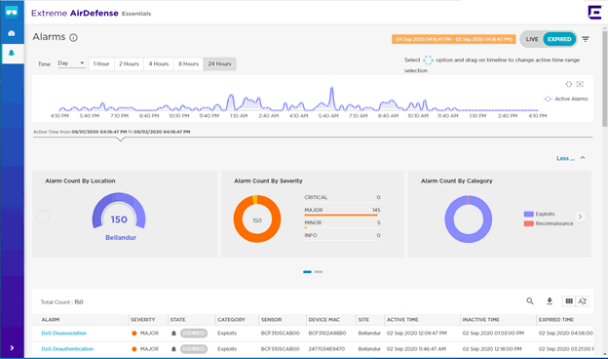Sort by INACTIVE TIME column header
Image resolution: width=608 pixels, height=359 pixels.
coord(480,319)
